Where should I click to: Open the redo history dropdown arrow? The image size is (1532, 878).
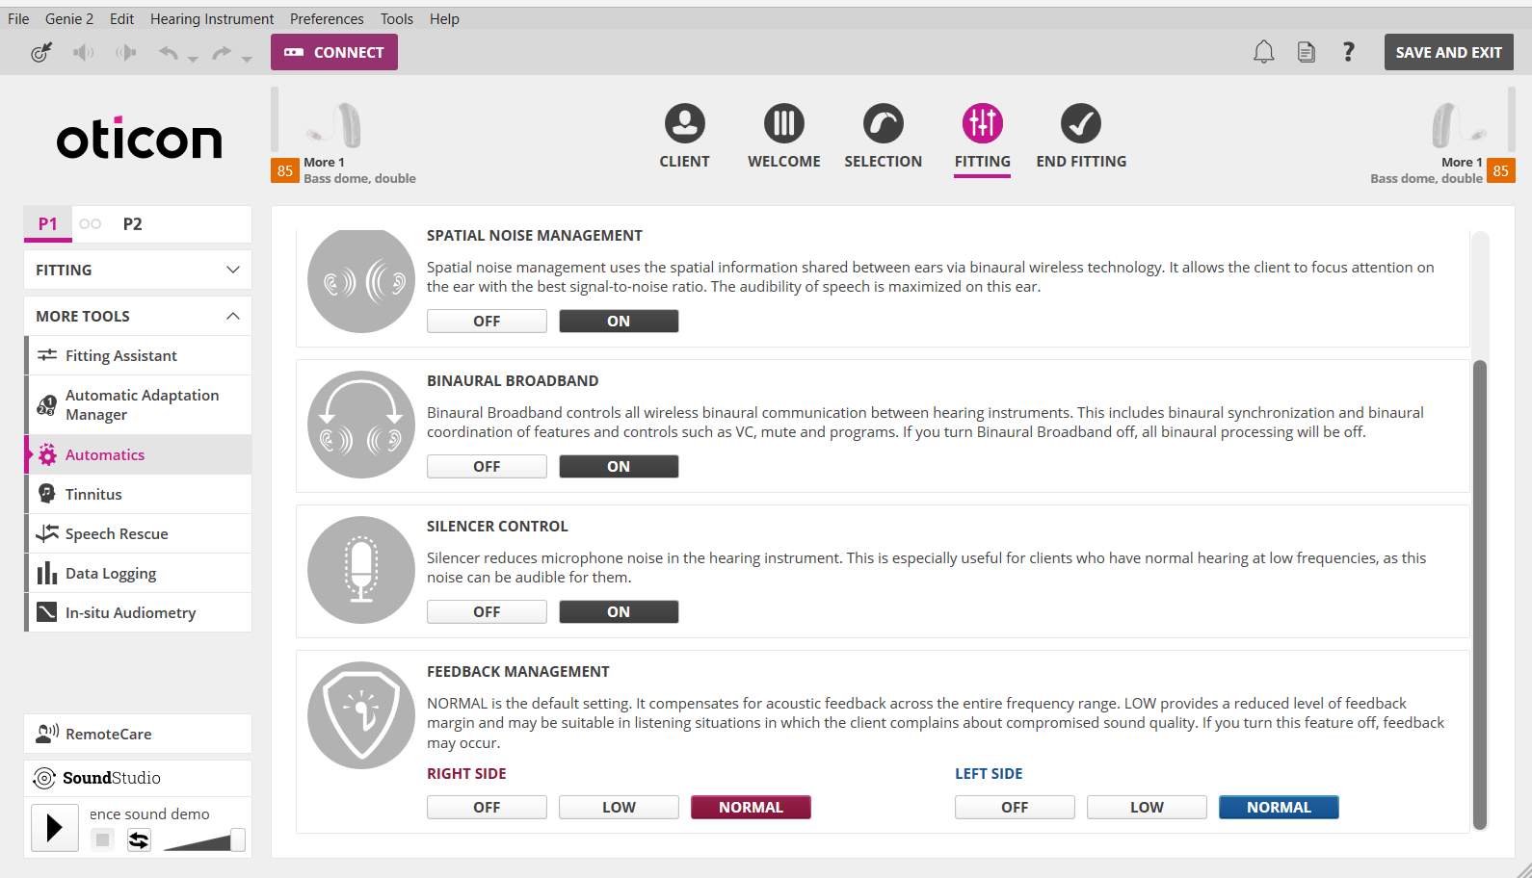coord(247,59)
